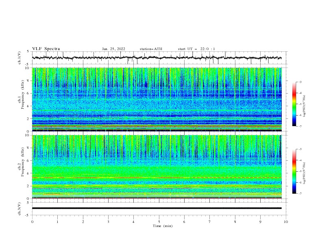Click the "Time (min)" x-axis label
Screen dimensions: 322x249
[163, 226]
